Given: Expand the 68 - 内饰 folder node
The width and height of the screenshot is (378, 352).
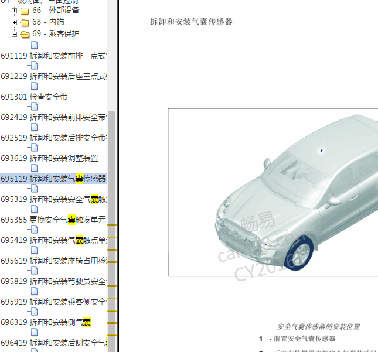Looking at the screenshot, I should pos(14,22).
